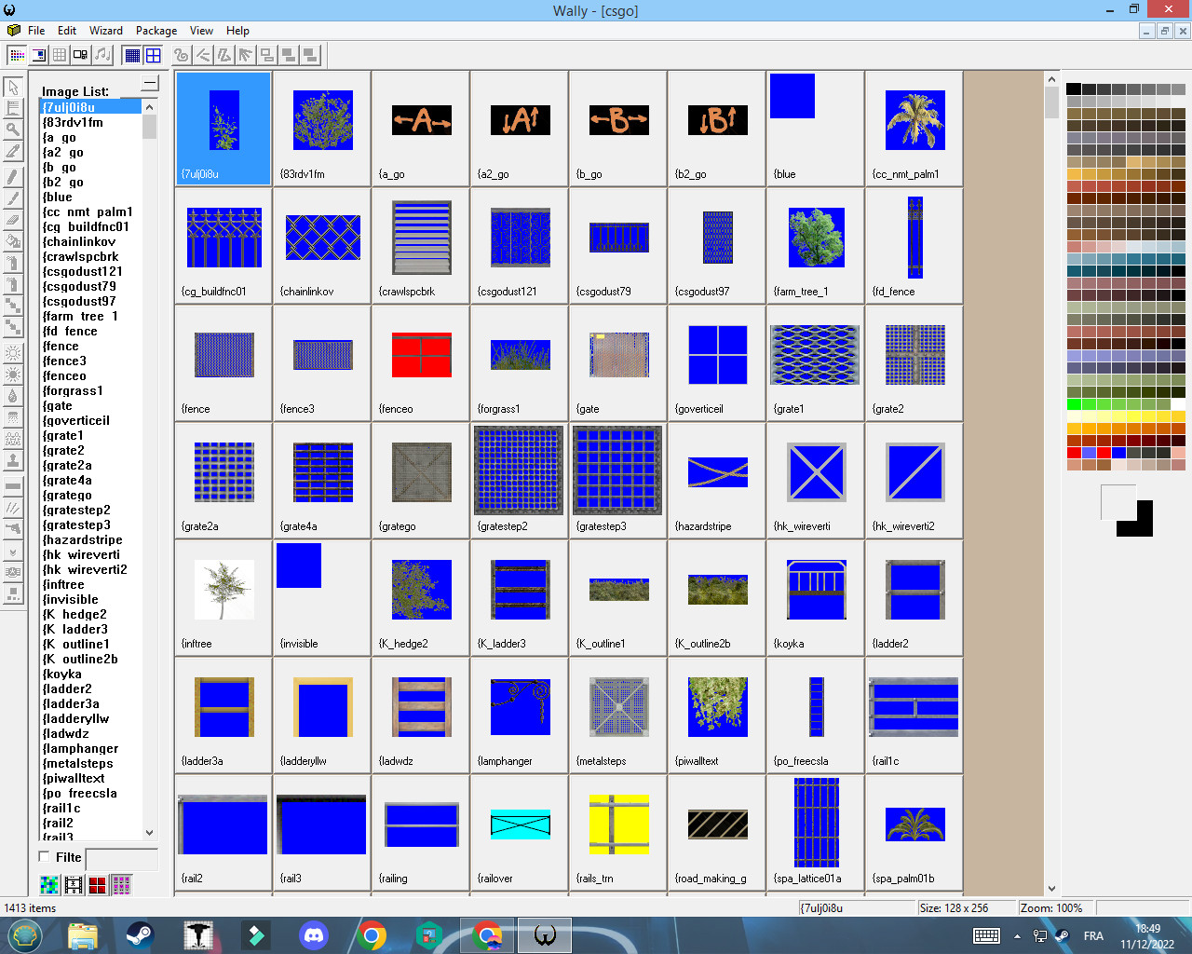Click the magenta thumbnails grid icon below filter
The height and width of the screenshot is (954, 1192).
tap(122, 884)
